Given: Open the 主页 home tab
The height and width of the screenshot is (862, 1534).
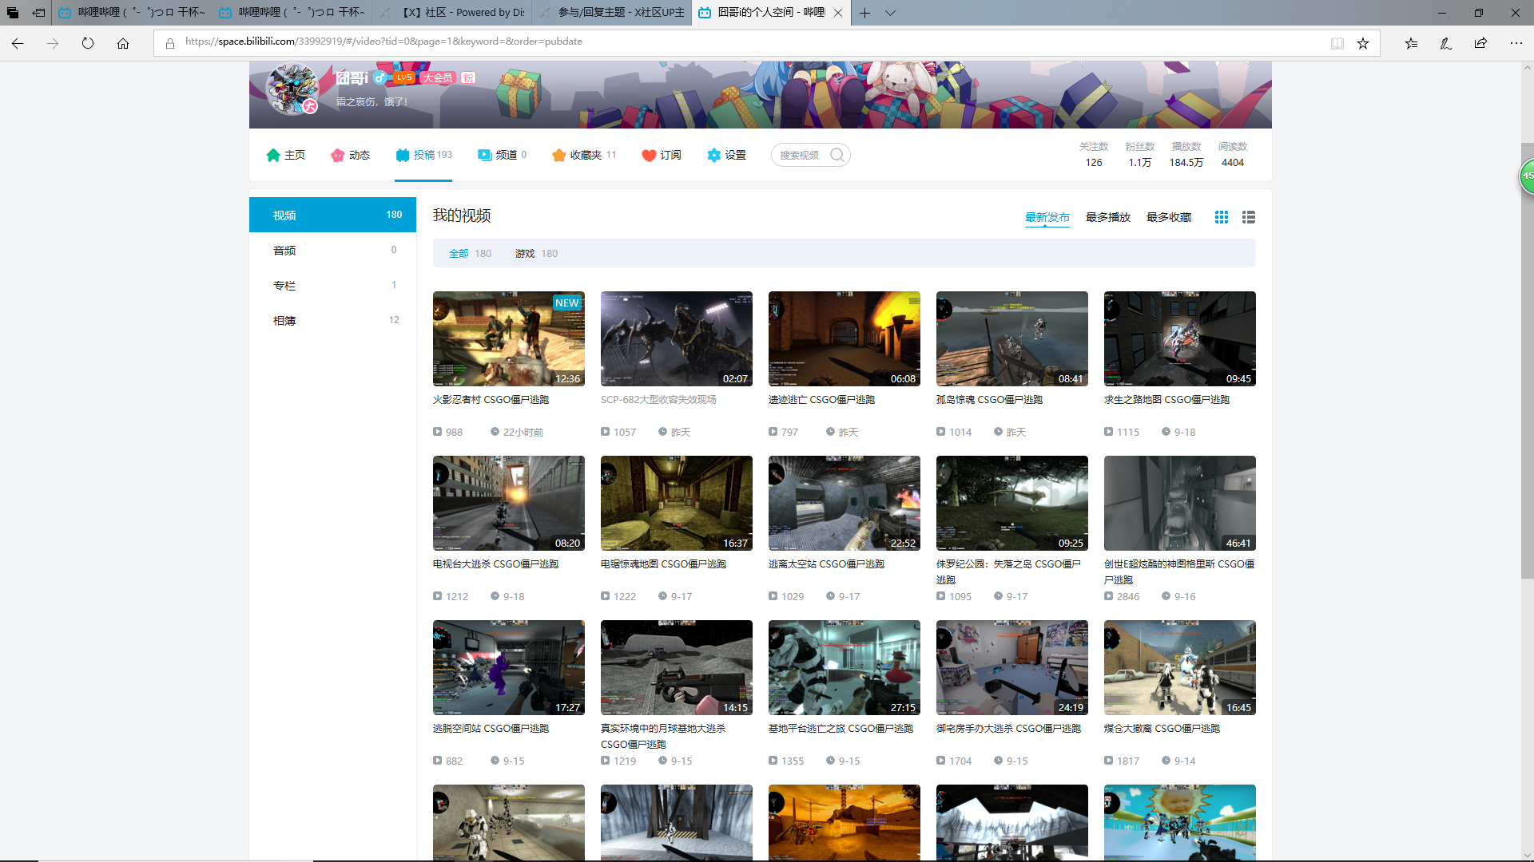Looking at the screenshot, I should [x=285, y=155].
